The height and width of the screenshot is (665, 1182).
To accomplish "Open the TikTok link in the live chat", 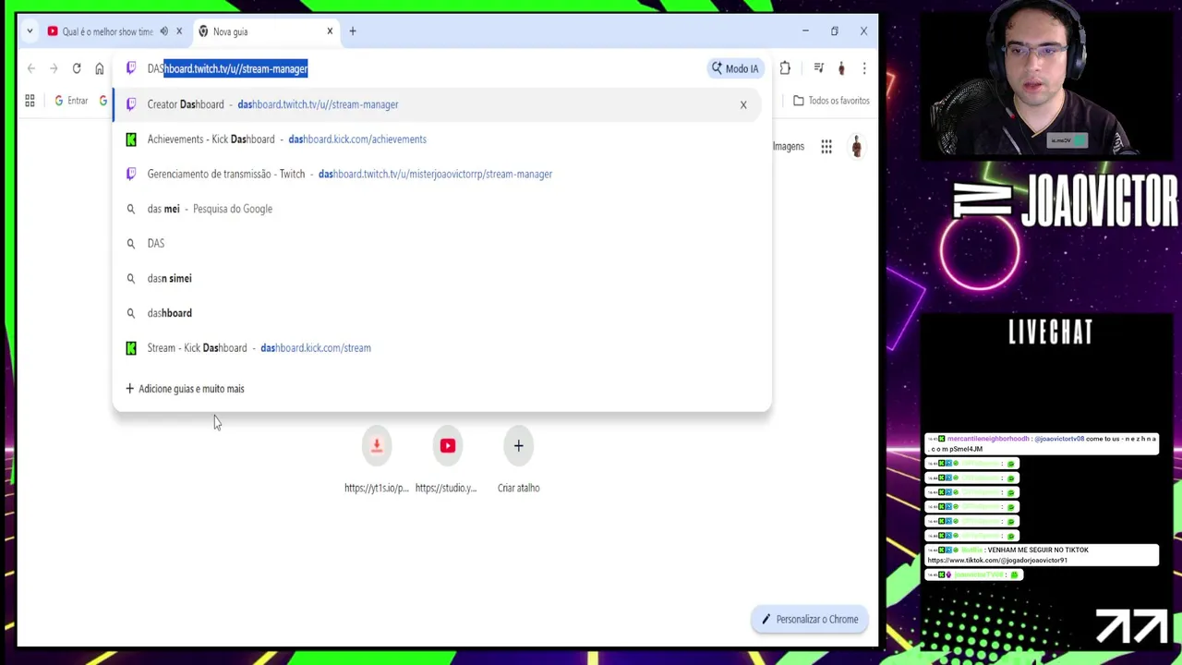I will pos(997,560).
